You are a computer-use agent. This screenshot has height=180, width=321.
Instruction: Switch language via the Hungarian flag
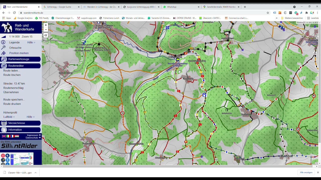click(17, 136)
